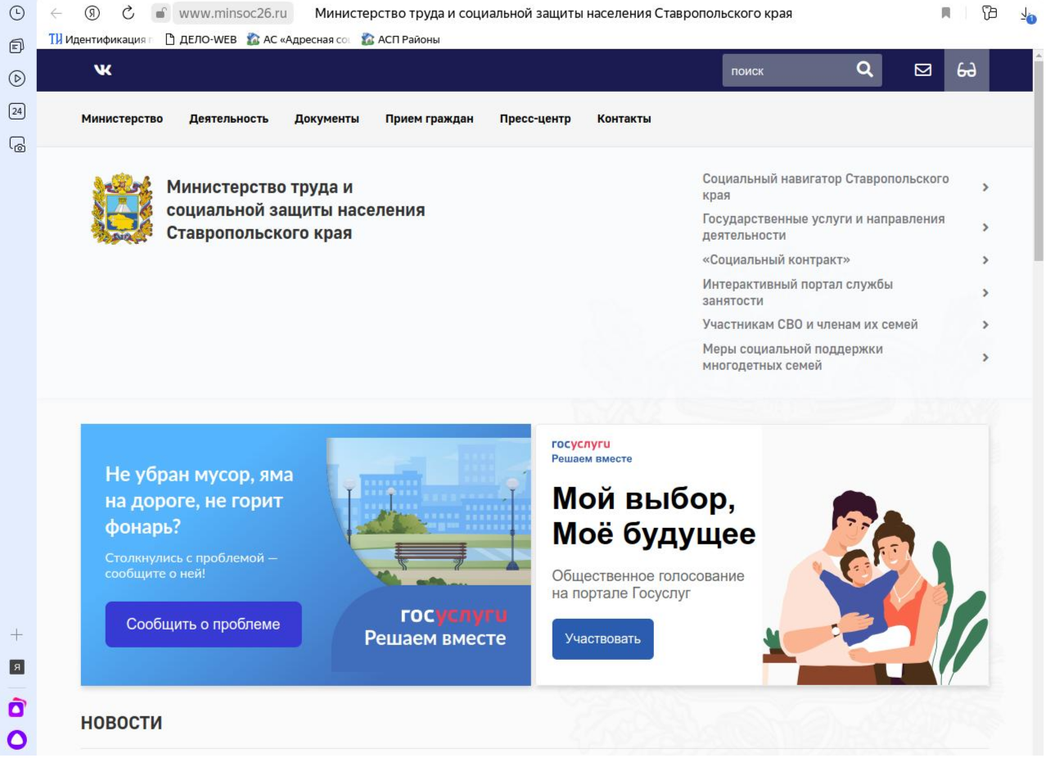Click into the поиск search field
Image resolution: width=1046 pixels, height=758 pixels.
(x=782, y=71)
